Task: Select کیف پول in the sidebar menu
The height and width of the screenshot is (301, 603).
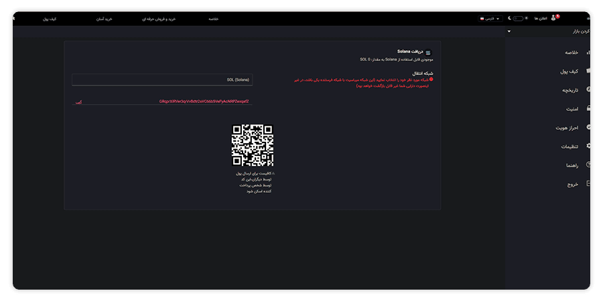Action: click(x=569, y=72)
